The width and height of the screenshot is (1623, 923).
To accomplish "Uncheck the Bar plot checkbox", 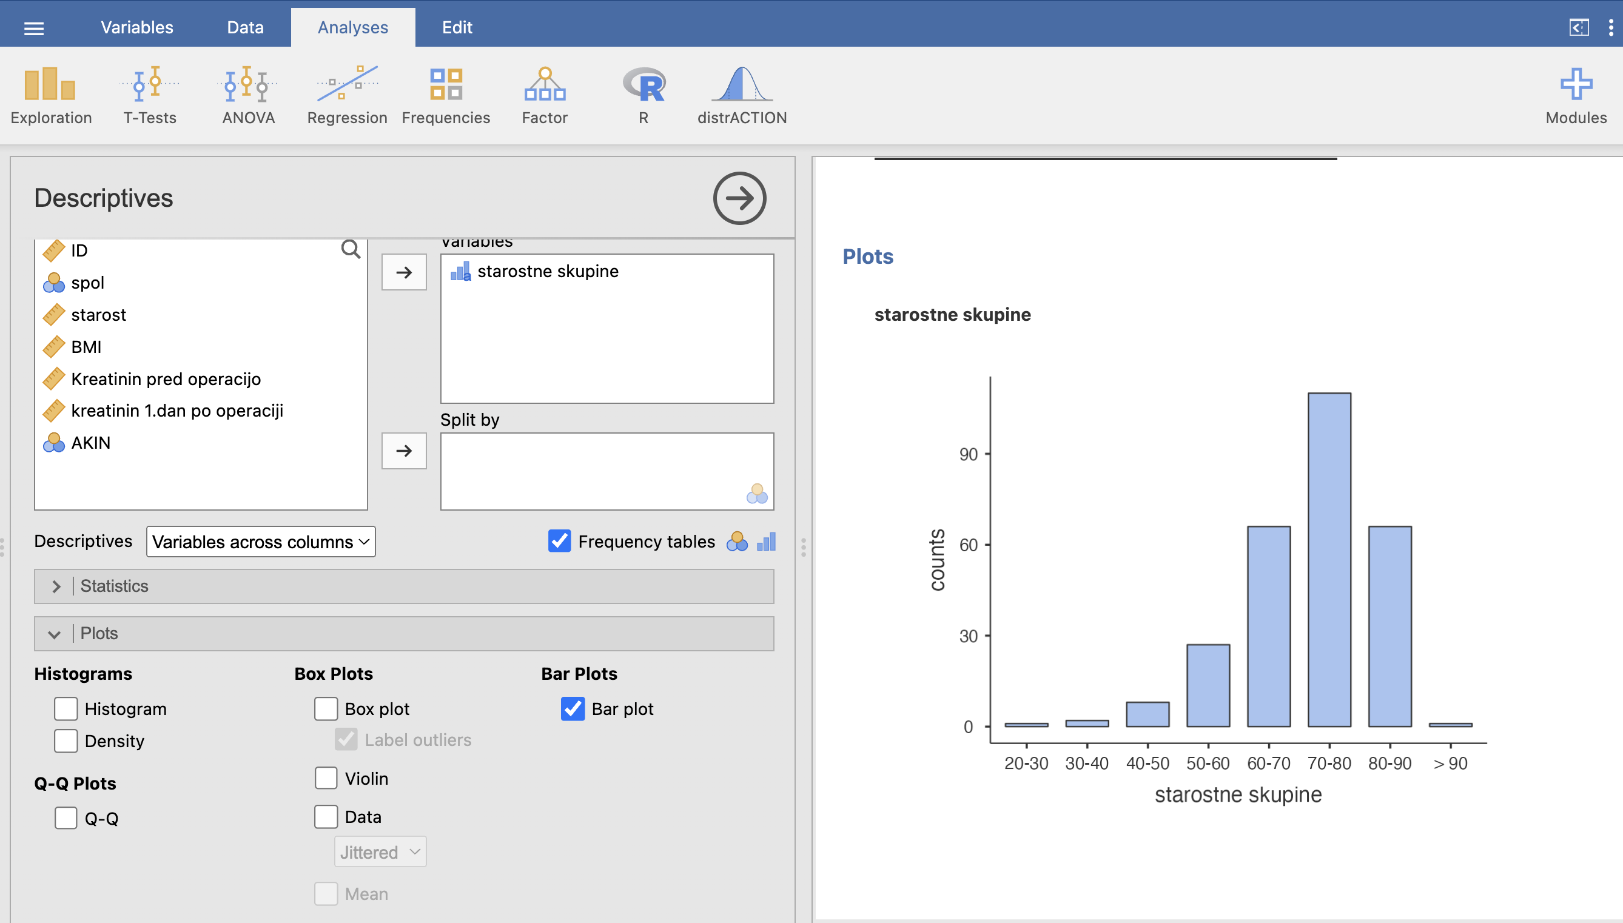I will pyautogui.click(x=573, y=709).
